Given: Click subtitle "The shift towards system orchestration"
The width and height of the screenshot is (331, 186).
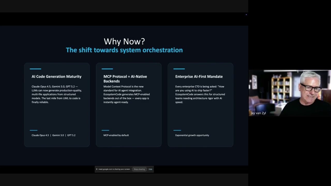Looking at the screenshot, I should click(124, 50).
